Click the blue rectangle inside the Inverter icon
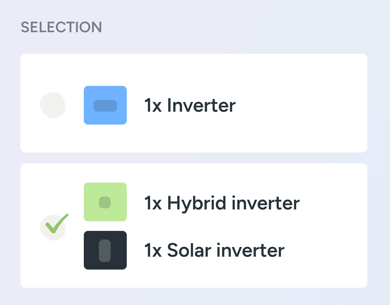Image resolution: width=390 pixels, height=305 pixels. pyautogui.click(x=105, y=106)
